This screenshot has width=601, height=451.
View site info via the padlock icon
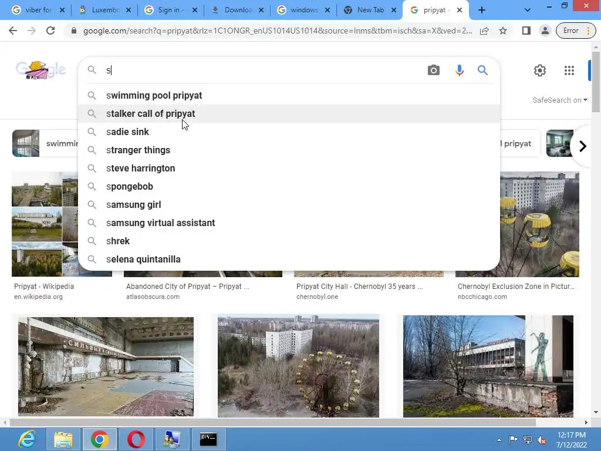coord(73,31)
